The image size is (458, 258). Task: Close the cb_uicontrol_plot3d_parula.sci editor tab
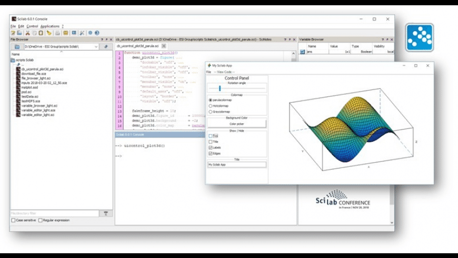[164, 46]
